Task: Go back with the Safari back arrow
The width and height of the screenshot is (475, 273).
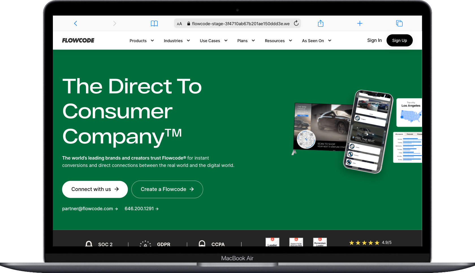Action: 75,23
